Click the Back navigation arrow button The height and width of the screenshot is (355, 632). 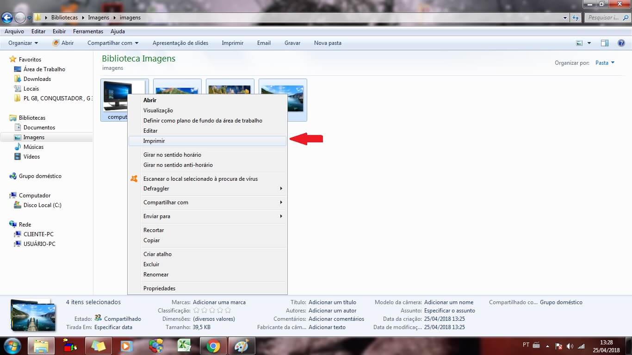tap(7, 18)
